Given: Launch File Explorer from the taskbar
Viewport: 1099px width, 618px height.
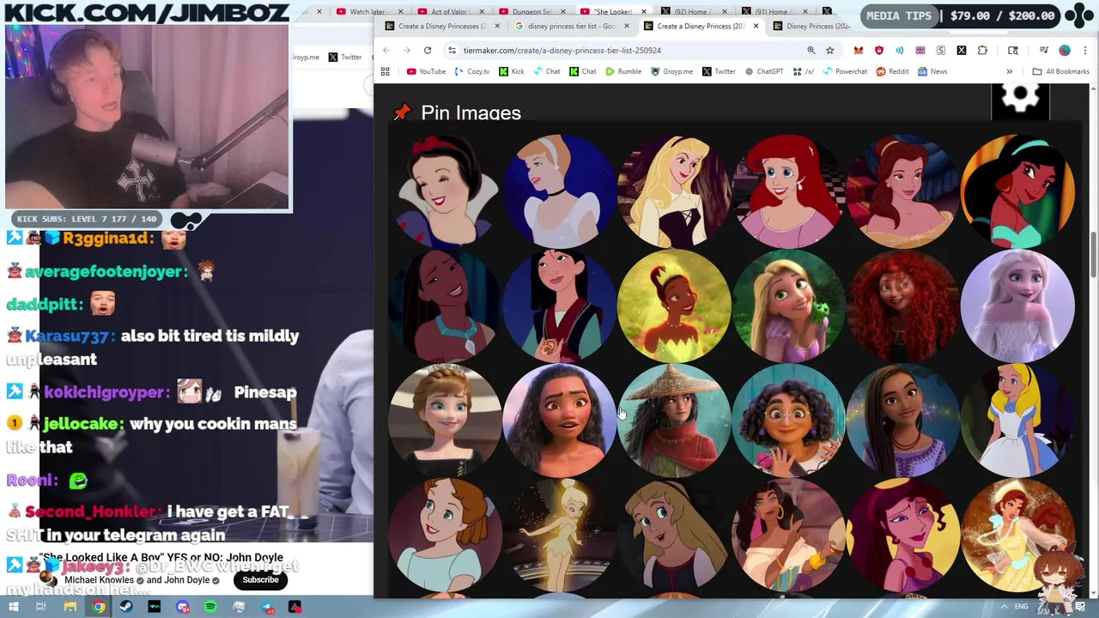Looking at the screenshot, I should pyautogui.click(x=70, y=607).
